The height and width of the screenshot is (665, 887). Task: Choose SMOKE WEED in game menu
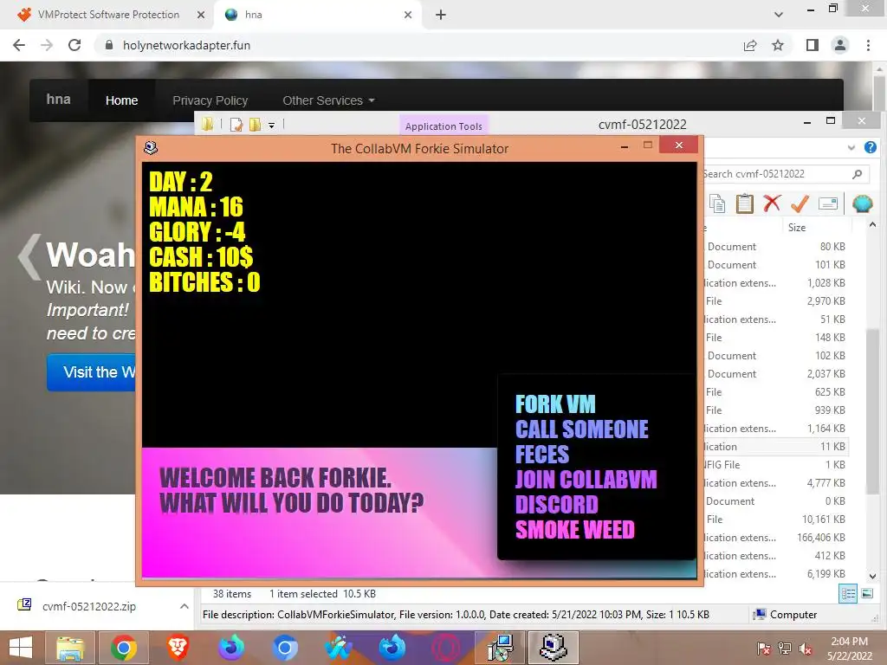[x=575, y=530]
